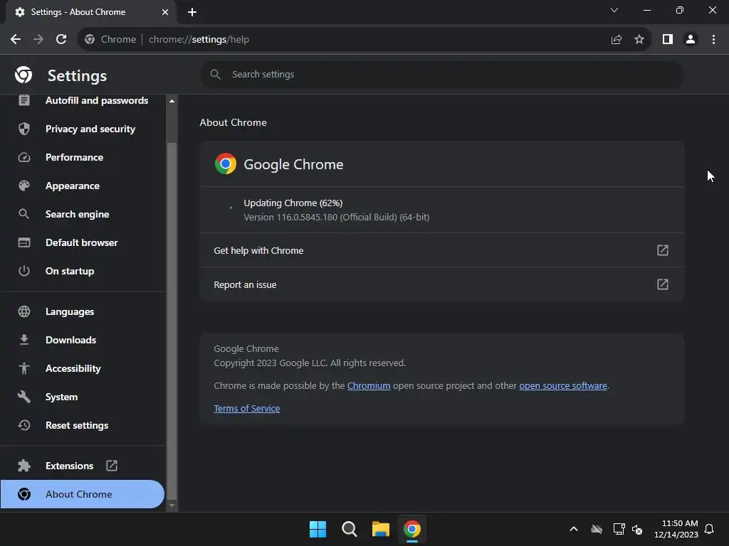
Task: Click sidebar scrollbar up arrow
Action: (172, 101)
